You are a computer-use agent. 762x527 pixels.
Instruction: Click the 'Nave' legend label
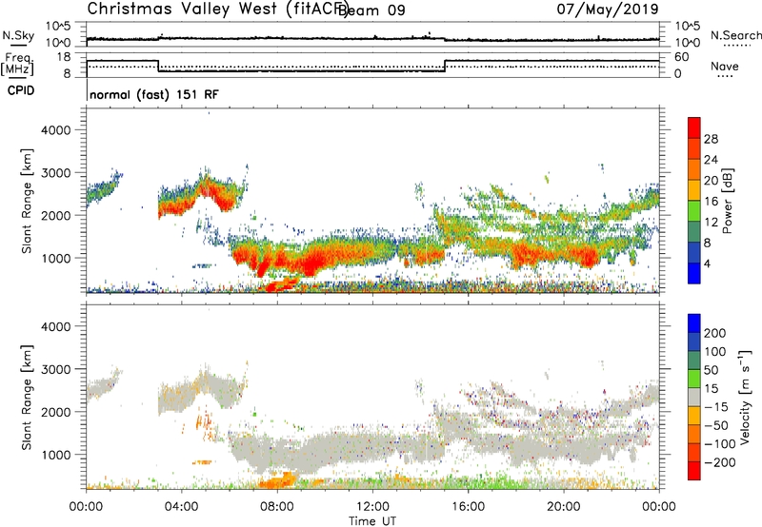(725, 67)
